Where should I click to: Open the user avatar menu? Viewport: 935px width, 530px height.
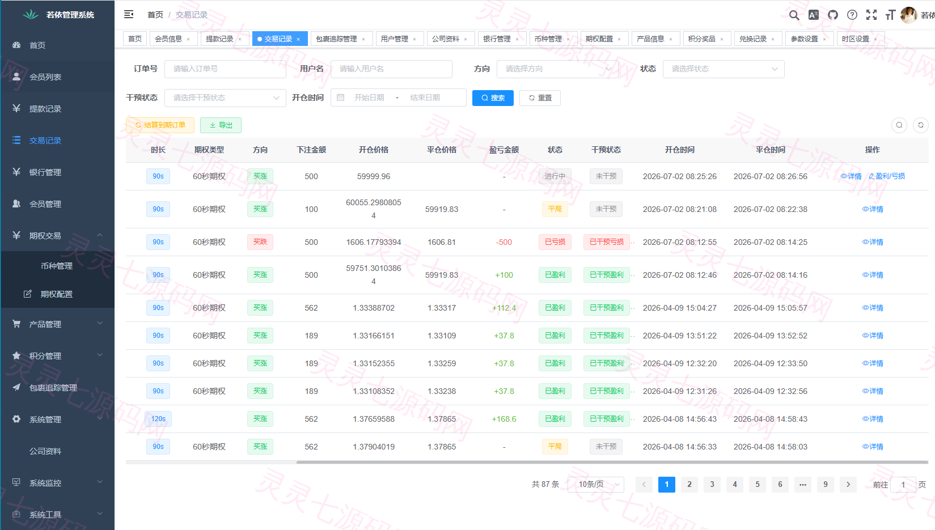click(909, 15)
